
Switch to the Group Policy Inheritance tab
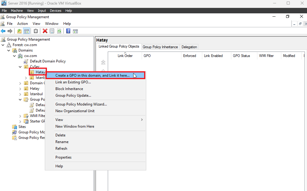160,47
